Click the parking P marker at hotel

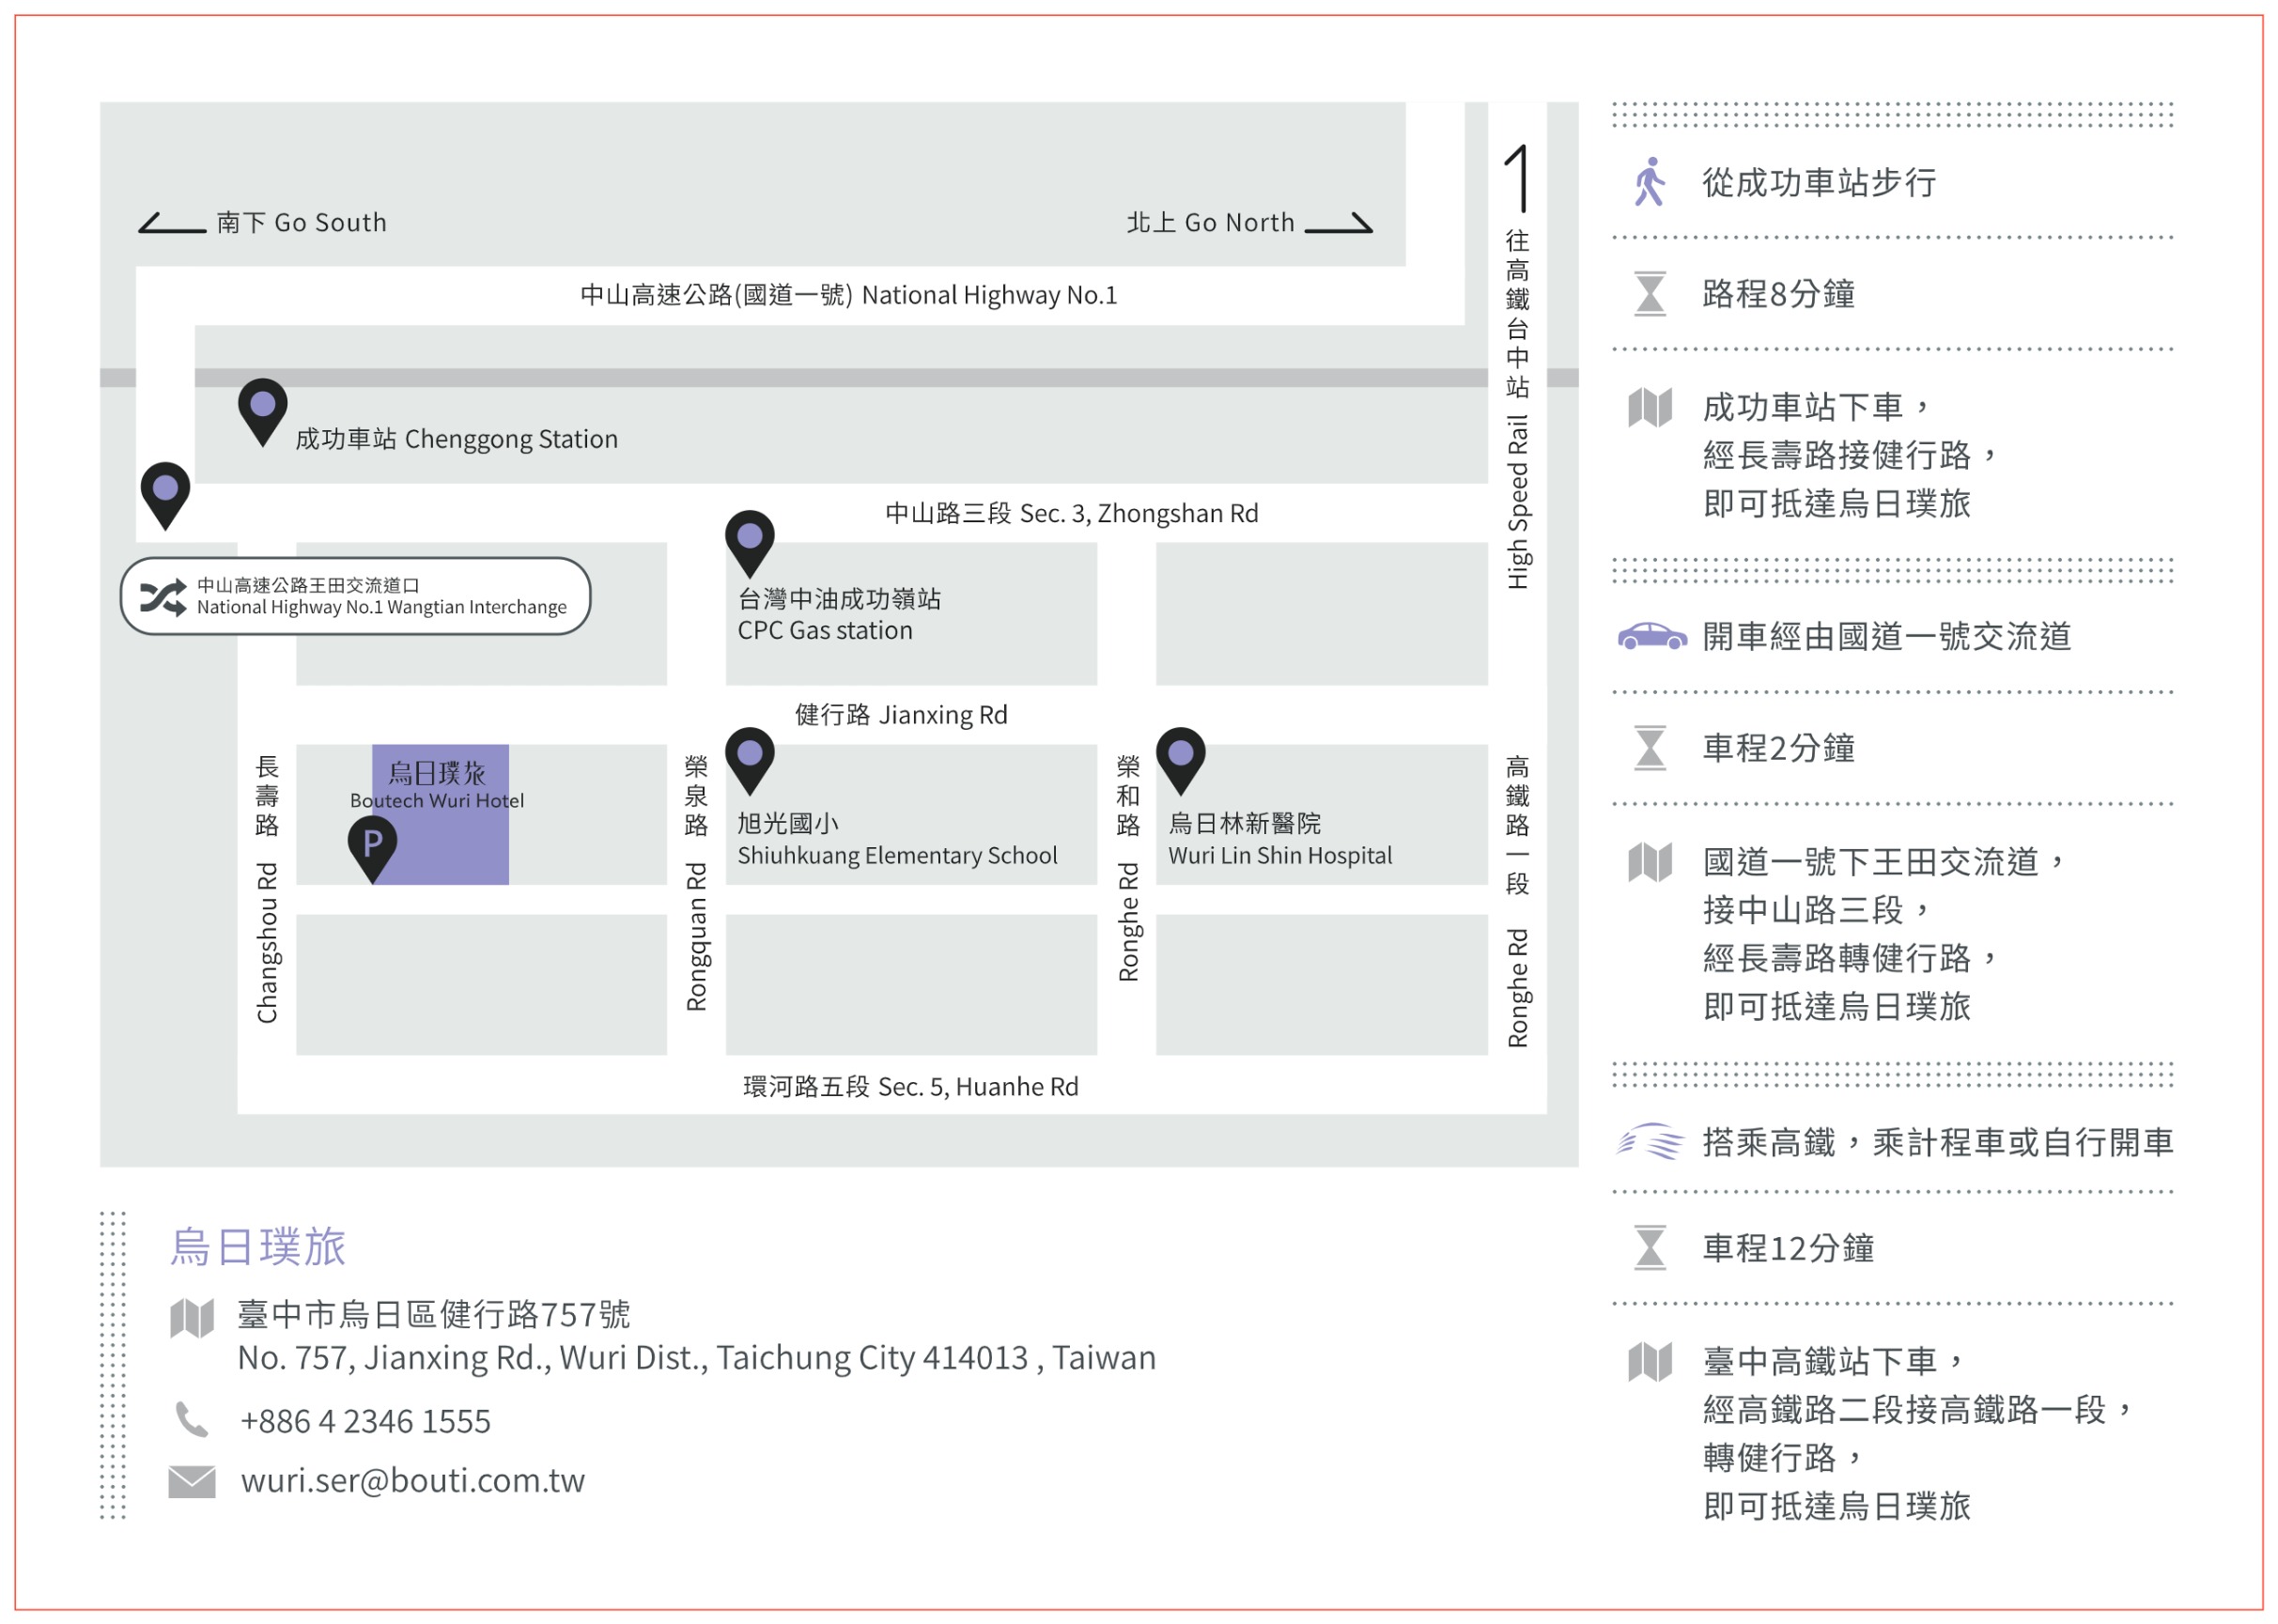(373, 850)
